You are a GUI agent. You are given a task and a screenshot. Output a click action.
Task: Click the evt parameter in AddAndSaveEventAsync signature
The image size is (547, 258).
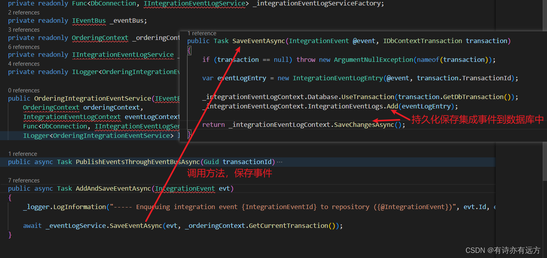click(x=224, y=188)
